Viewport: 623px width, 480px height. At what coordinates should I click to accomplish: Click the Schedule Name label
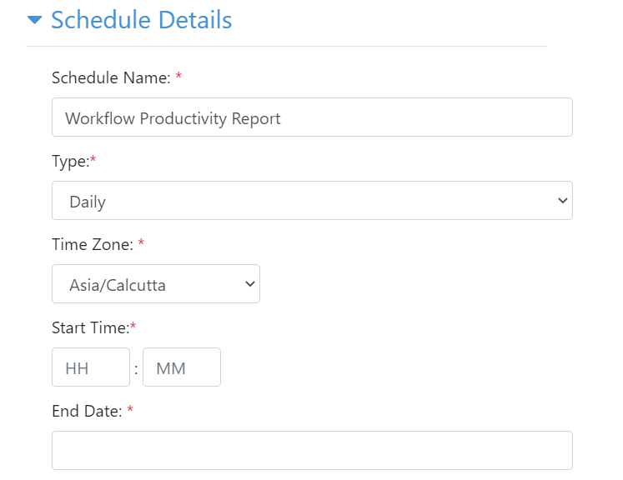click(x=111, y=77)
